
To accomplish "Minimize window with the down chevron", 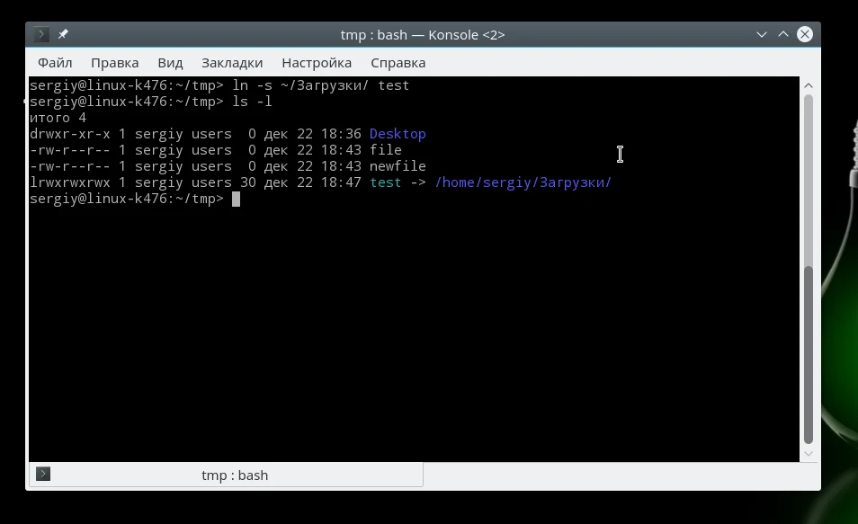I will coord(761,34).
